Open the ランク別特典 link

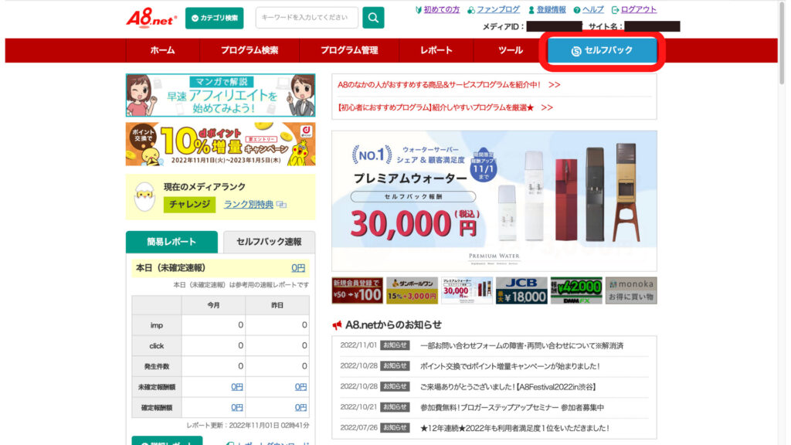click(x=248, y=204)
